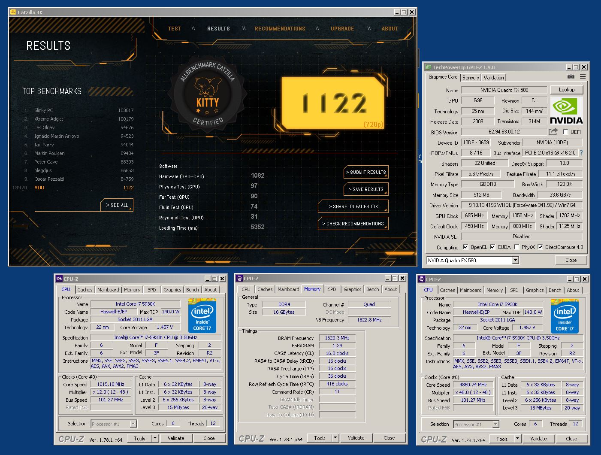601x455 pixels.
Task: Toggle the CUDA checkbox
Action: (x=492, y=247)
